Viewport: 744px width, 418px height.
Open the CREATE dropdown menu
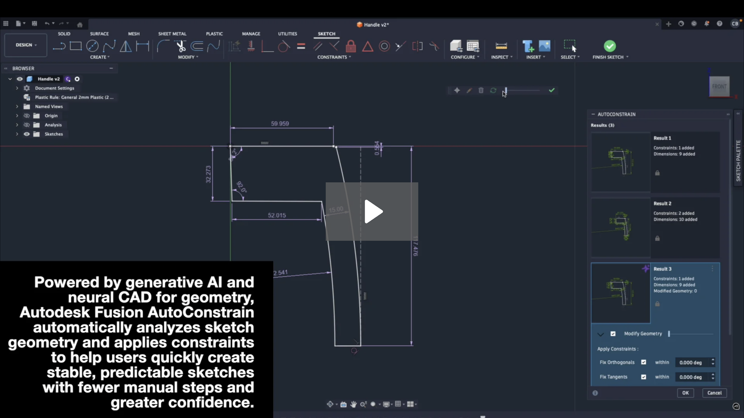pos(100,57)
